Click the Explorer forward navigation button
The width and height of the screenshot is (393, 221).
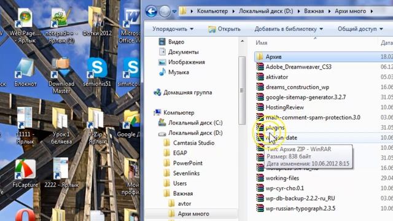[x=165, y=11]
